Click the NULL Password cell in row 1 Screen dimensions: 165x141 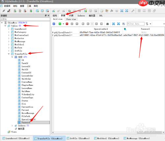pos(144,32)
